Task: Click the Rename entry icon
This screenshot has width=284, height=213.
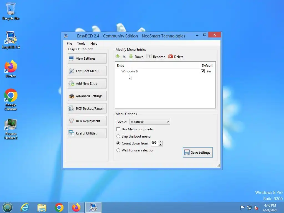Action: [149, 57]
